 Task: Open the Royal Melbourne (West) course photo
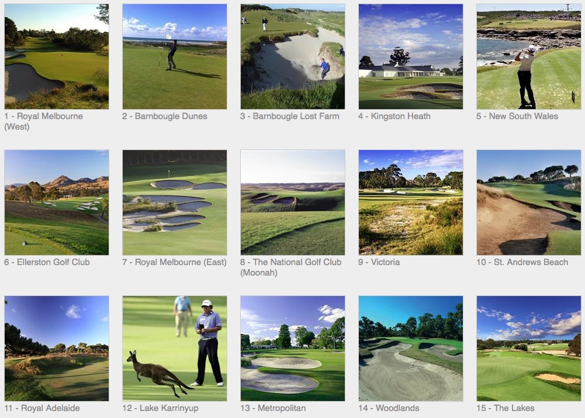click(x=57, y=57)
